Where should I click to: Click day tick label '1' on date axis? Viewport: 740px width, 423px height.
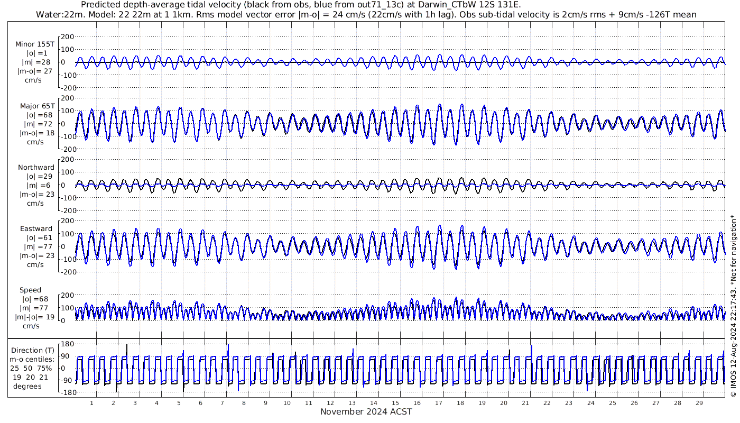click(x=92, y=402)
